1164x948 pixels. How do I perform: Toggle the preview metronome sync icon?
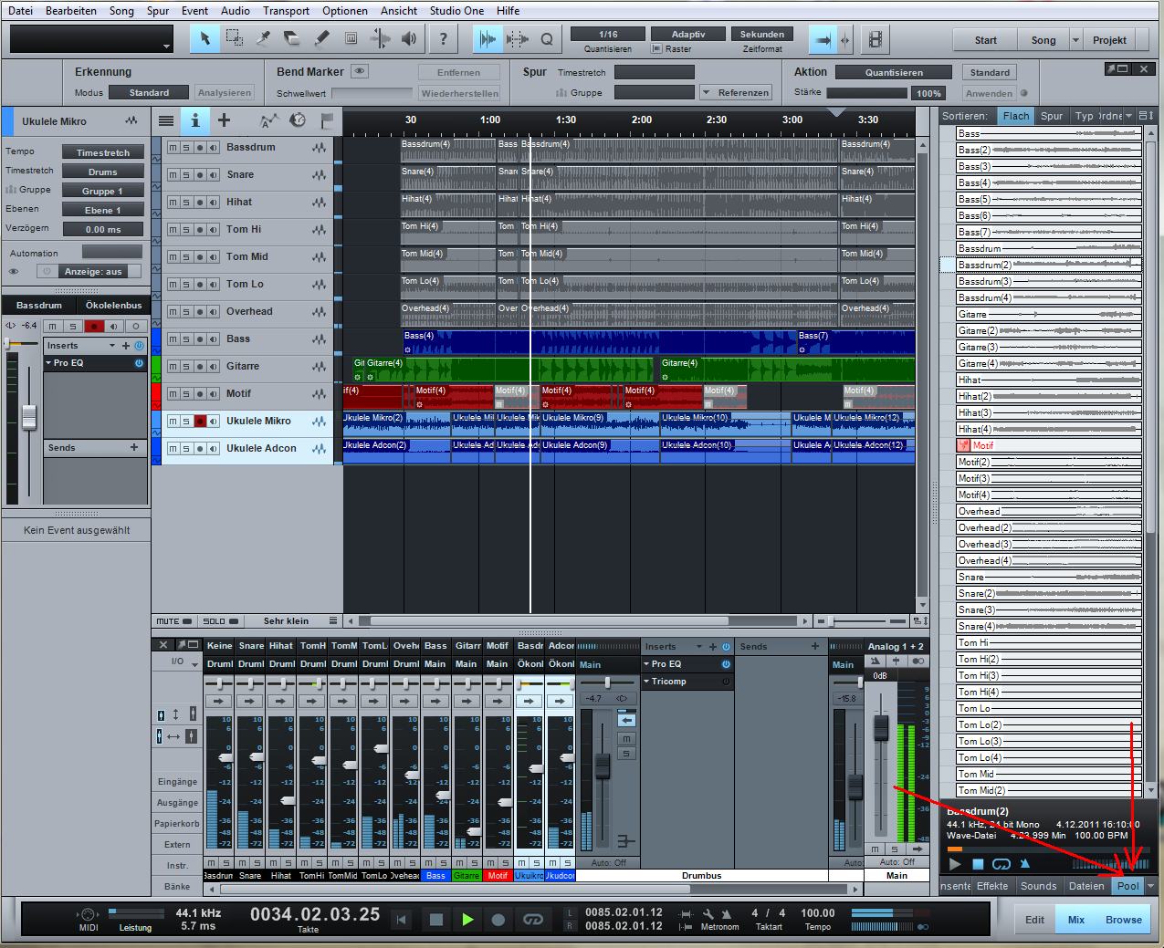coord(1025,864)
